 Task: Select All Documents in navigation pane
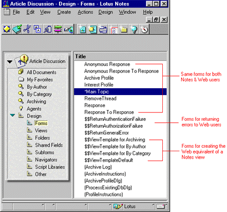[41, 72]
